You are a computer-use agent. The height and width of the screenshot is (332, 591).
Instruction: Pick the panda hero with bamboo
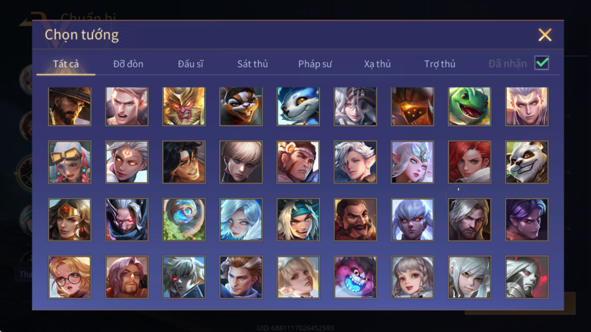pyautogui.click(x=527, y=162)
